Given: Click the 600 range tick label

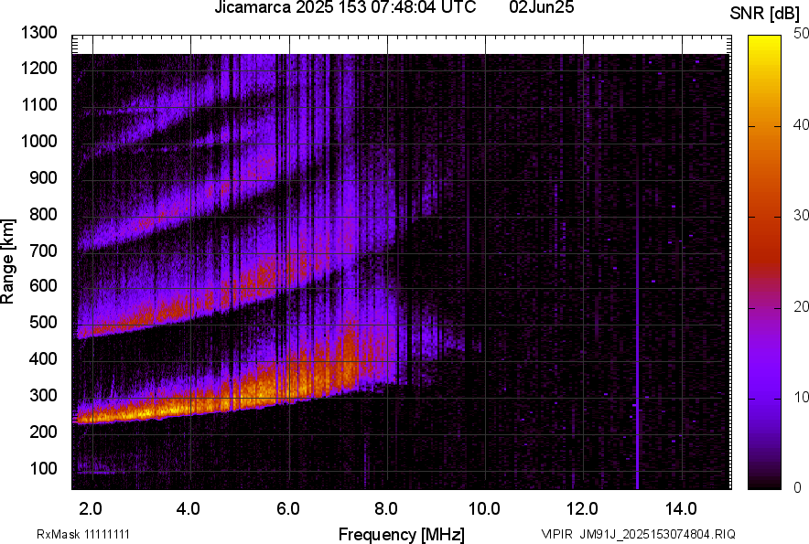Looking at the screenshot, I should tap(43, 285).
